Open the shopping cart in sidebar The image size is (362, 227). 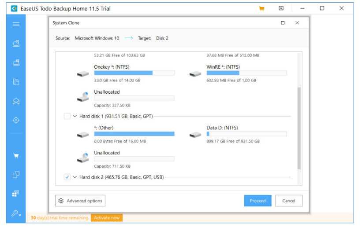[16, 155]
